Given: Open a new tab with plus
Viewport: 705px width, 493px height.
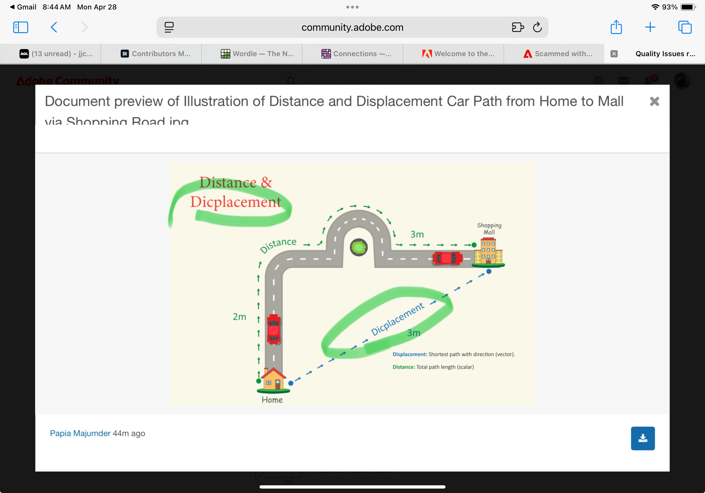Looking at the screenshot, I should tap(650, 27).
